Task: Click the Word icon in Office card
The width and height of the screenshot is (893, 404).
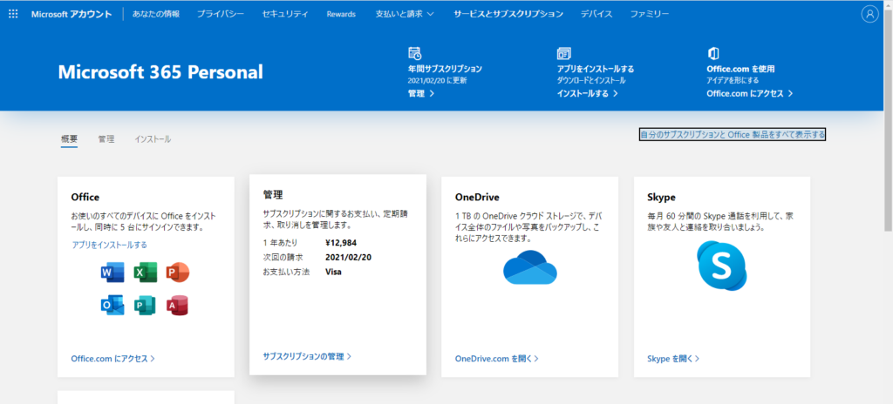Action: pyautogui.click(x=112, y=273)
